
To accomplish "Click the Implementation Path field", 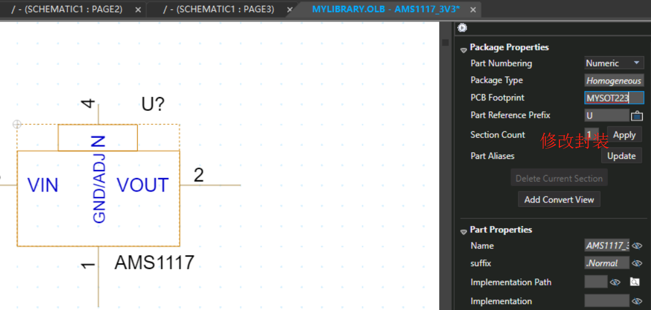I will click(x=596, y=282).
